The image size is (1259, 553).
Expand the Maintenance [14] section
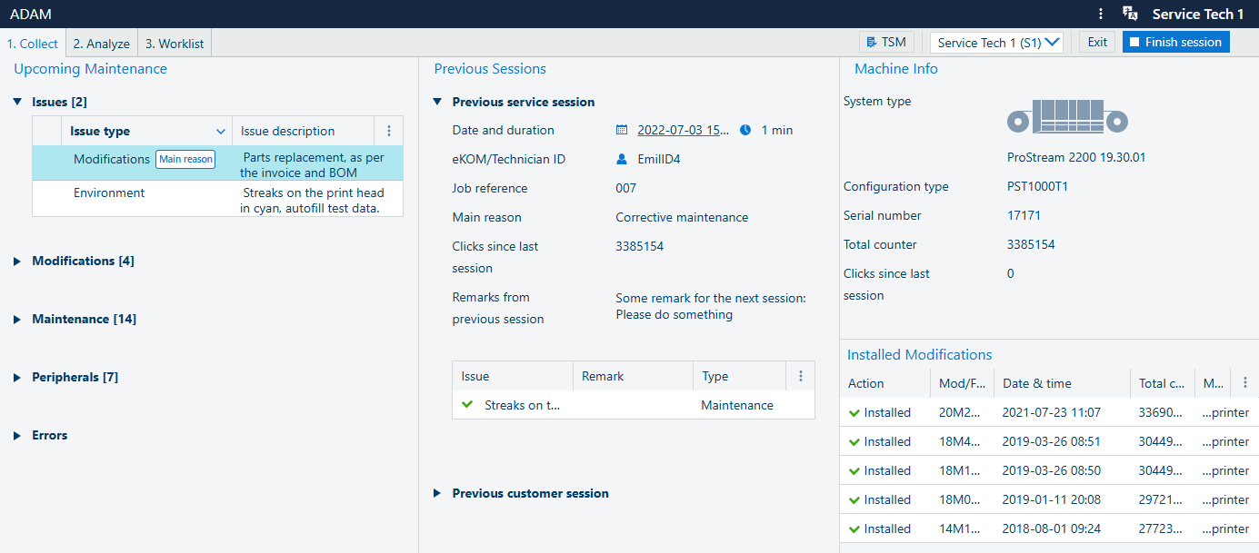click(17, 320)
